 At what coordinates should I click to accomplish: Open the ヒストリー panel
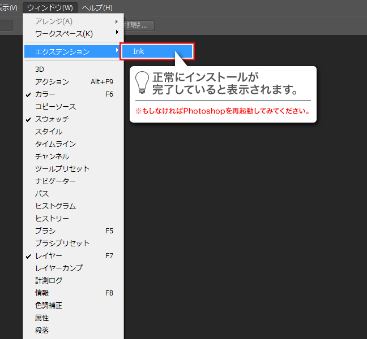52,219
